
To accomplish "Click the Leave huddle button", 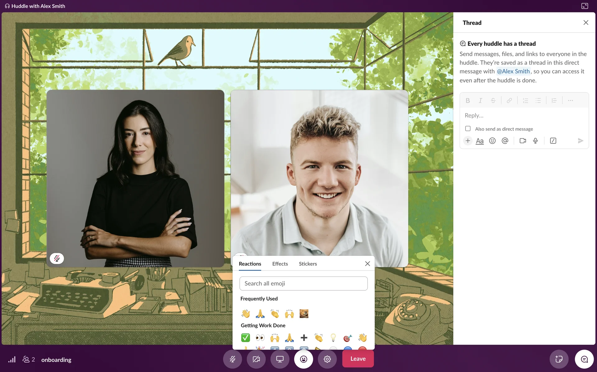I will click(358, 359).
